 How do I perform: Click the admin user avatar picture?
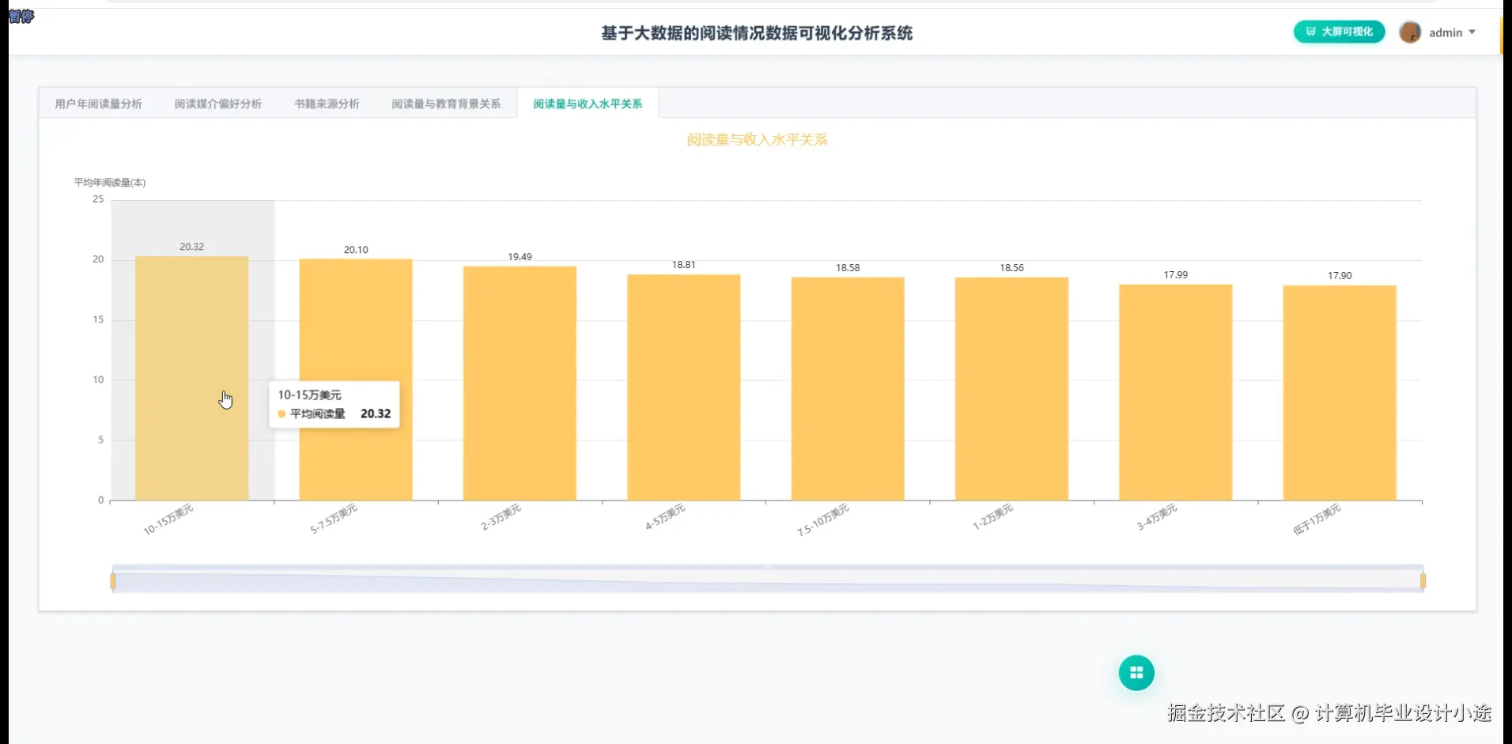coord(1410,32)
